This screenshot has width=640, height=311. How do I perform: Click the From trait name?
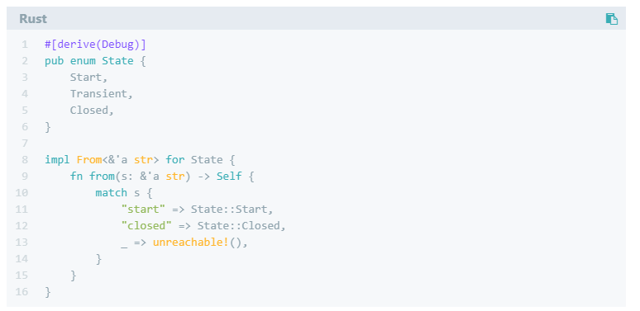click(89, 159)
